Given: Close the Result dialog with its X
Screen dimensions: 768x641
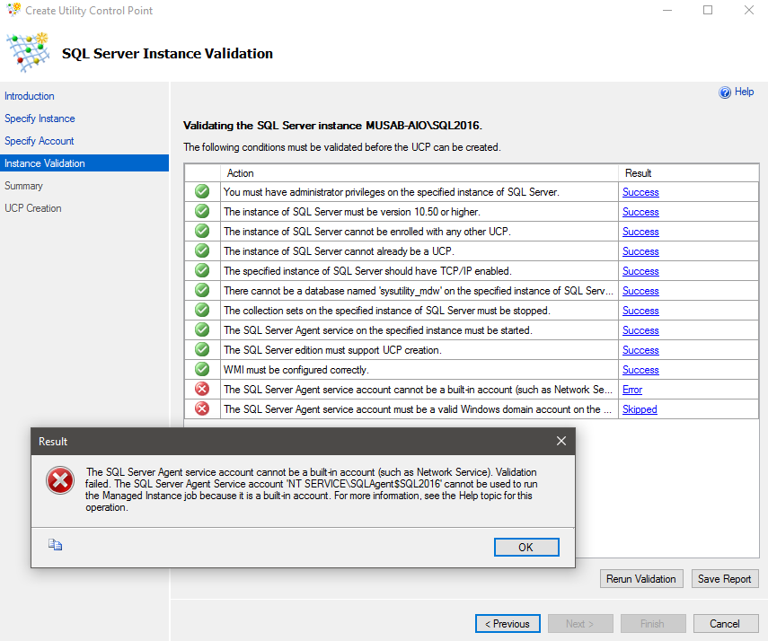Looking at the screenshot, I should (561, 442).
